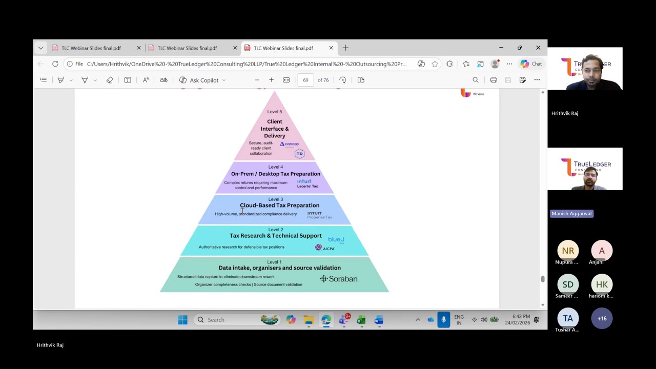Image resolution: width=656 pixels, height=369 pixels.
Task: Open OneDrive from the system tray
Action: coord(430,320)
